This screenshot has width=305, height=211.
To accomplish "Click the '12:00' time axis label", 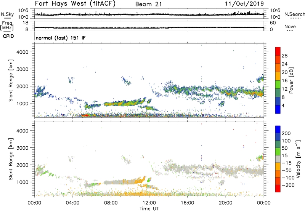I will tap(149, 203).
